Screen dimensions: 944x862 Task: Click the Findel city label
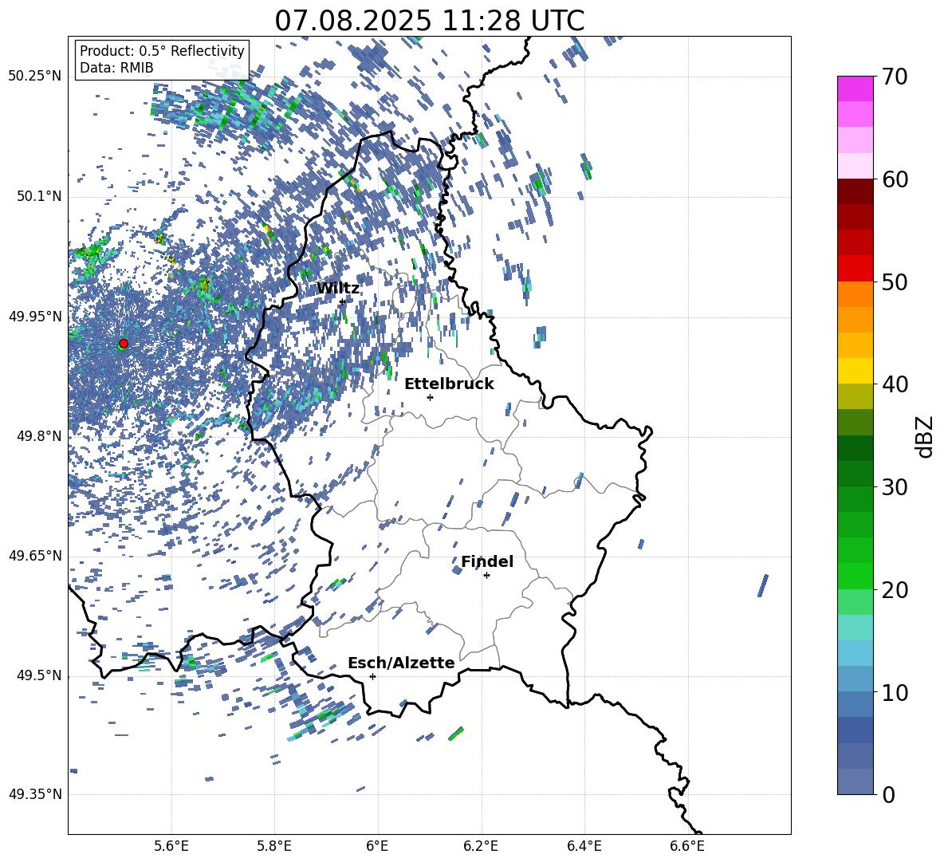(x=487, y=561)
